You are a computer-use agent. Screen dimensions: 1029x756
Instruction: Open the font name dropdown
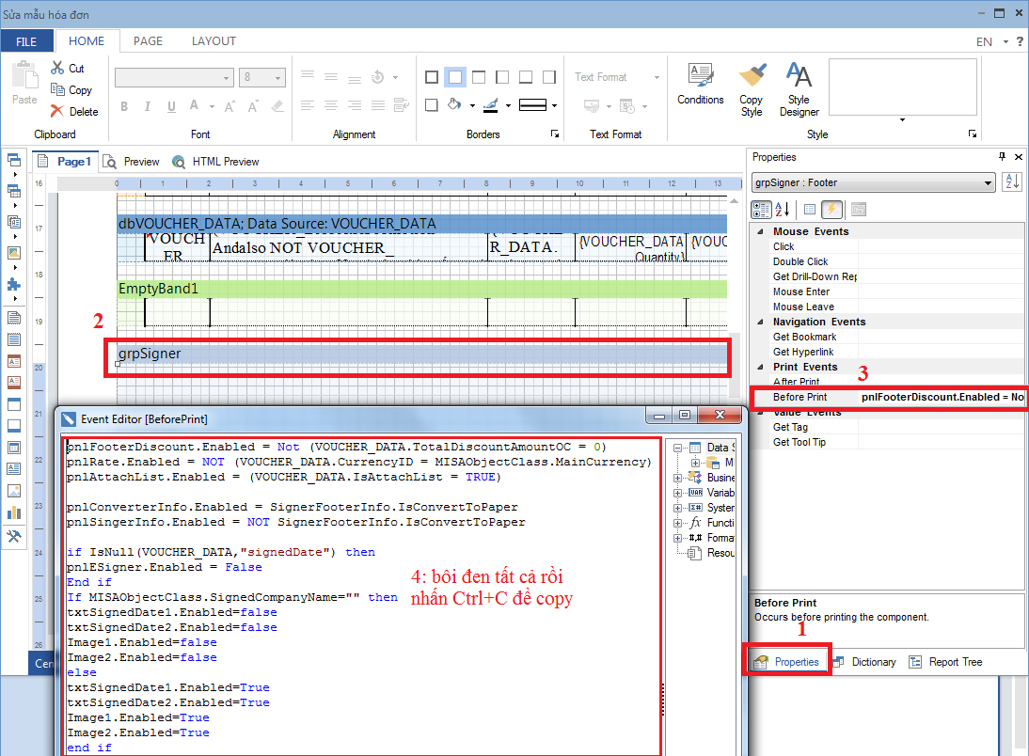click(x=227, y=77)
